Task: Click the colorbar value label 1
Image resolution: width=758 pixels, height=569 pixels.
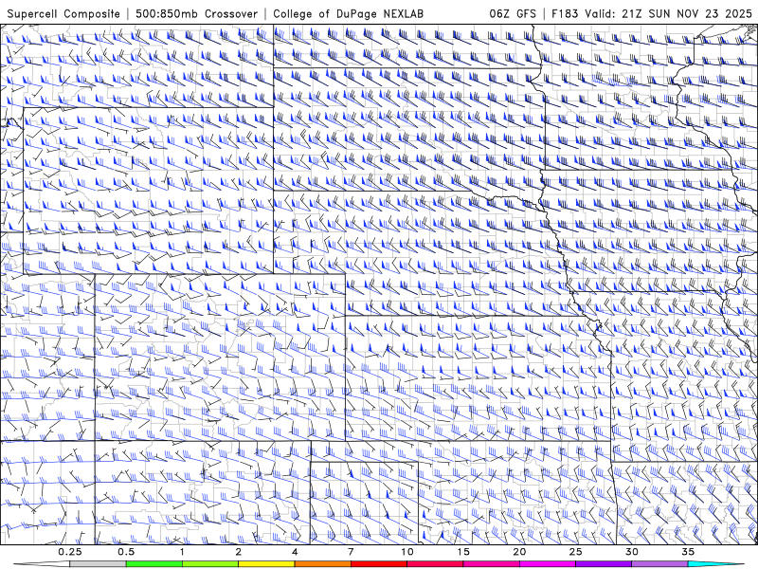Action: pos(182,552)
